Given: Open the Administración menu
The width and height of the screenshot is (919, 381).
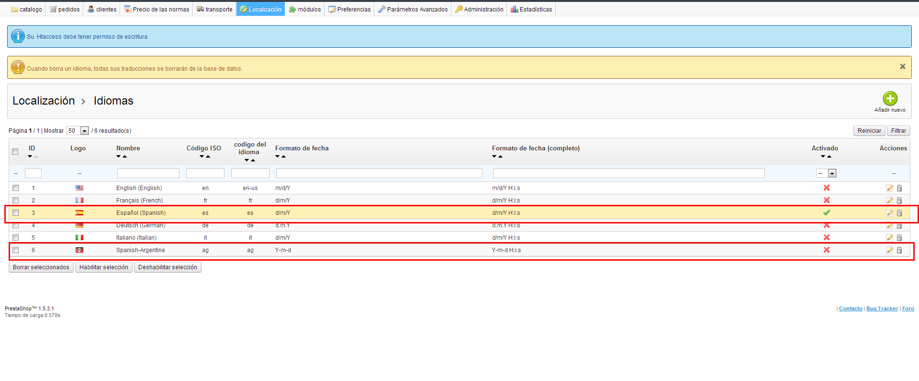Looking at the screenshot, I should (479, 9).
